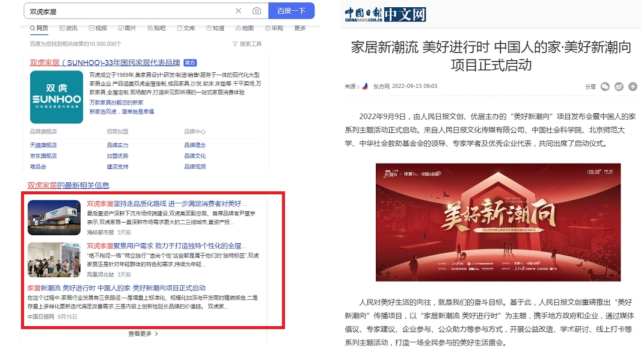The image size is (641, 361).
Task: Switch to the 资讯 tab
Action: click(x=69, y=28)
